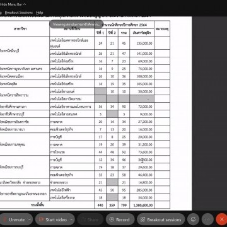Open video options arrow beside Start video
The height and width of the screenshot is (227, 227).
coord(72,219)
